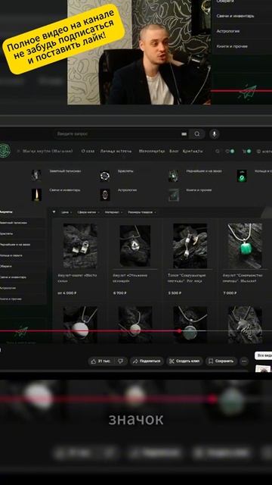Screen dimensions: 272x485
Task: Open the shopping cart icon in shop header
Action: point(244,152)
